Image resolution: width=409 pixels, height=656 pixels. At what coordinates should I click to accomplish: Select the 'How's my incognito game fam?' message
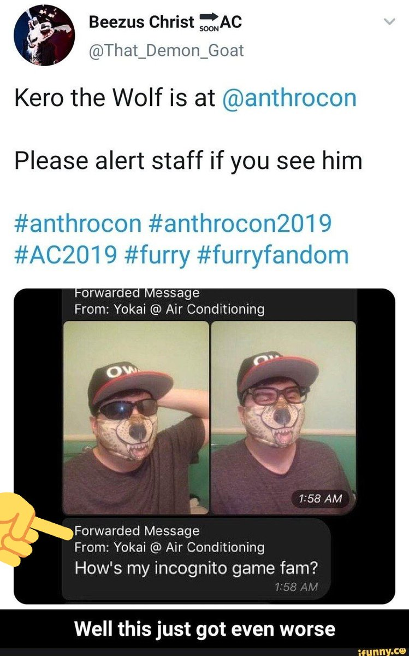pyautogui.click(x=196, y=568)
